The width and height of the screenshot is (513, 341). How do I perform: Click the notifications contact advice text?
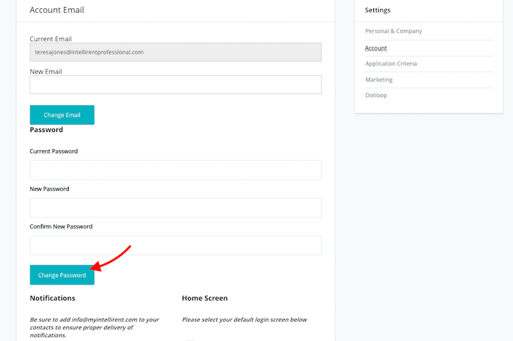tap(94, 327)
